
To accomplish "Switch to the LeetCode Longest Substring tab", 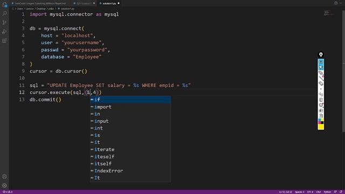I will pos(40,3).
